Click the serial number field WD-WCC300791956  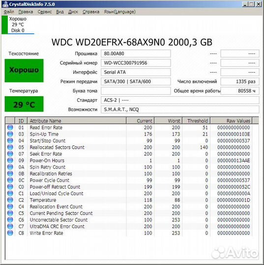point(136,63)
